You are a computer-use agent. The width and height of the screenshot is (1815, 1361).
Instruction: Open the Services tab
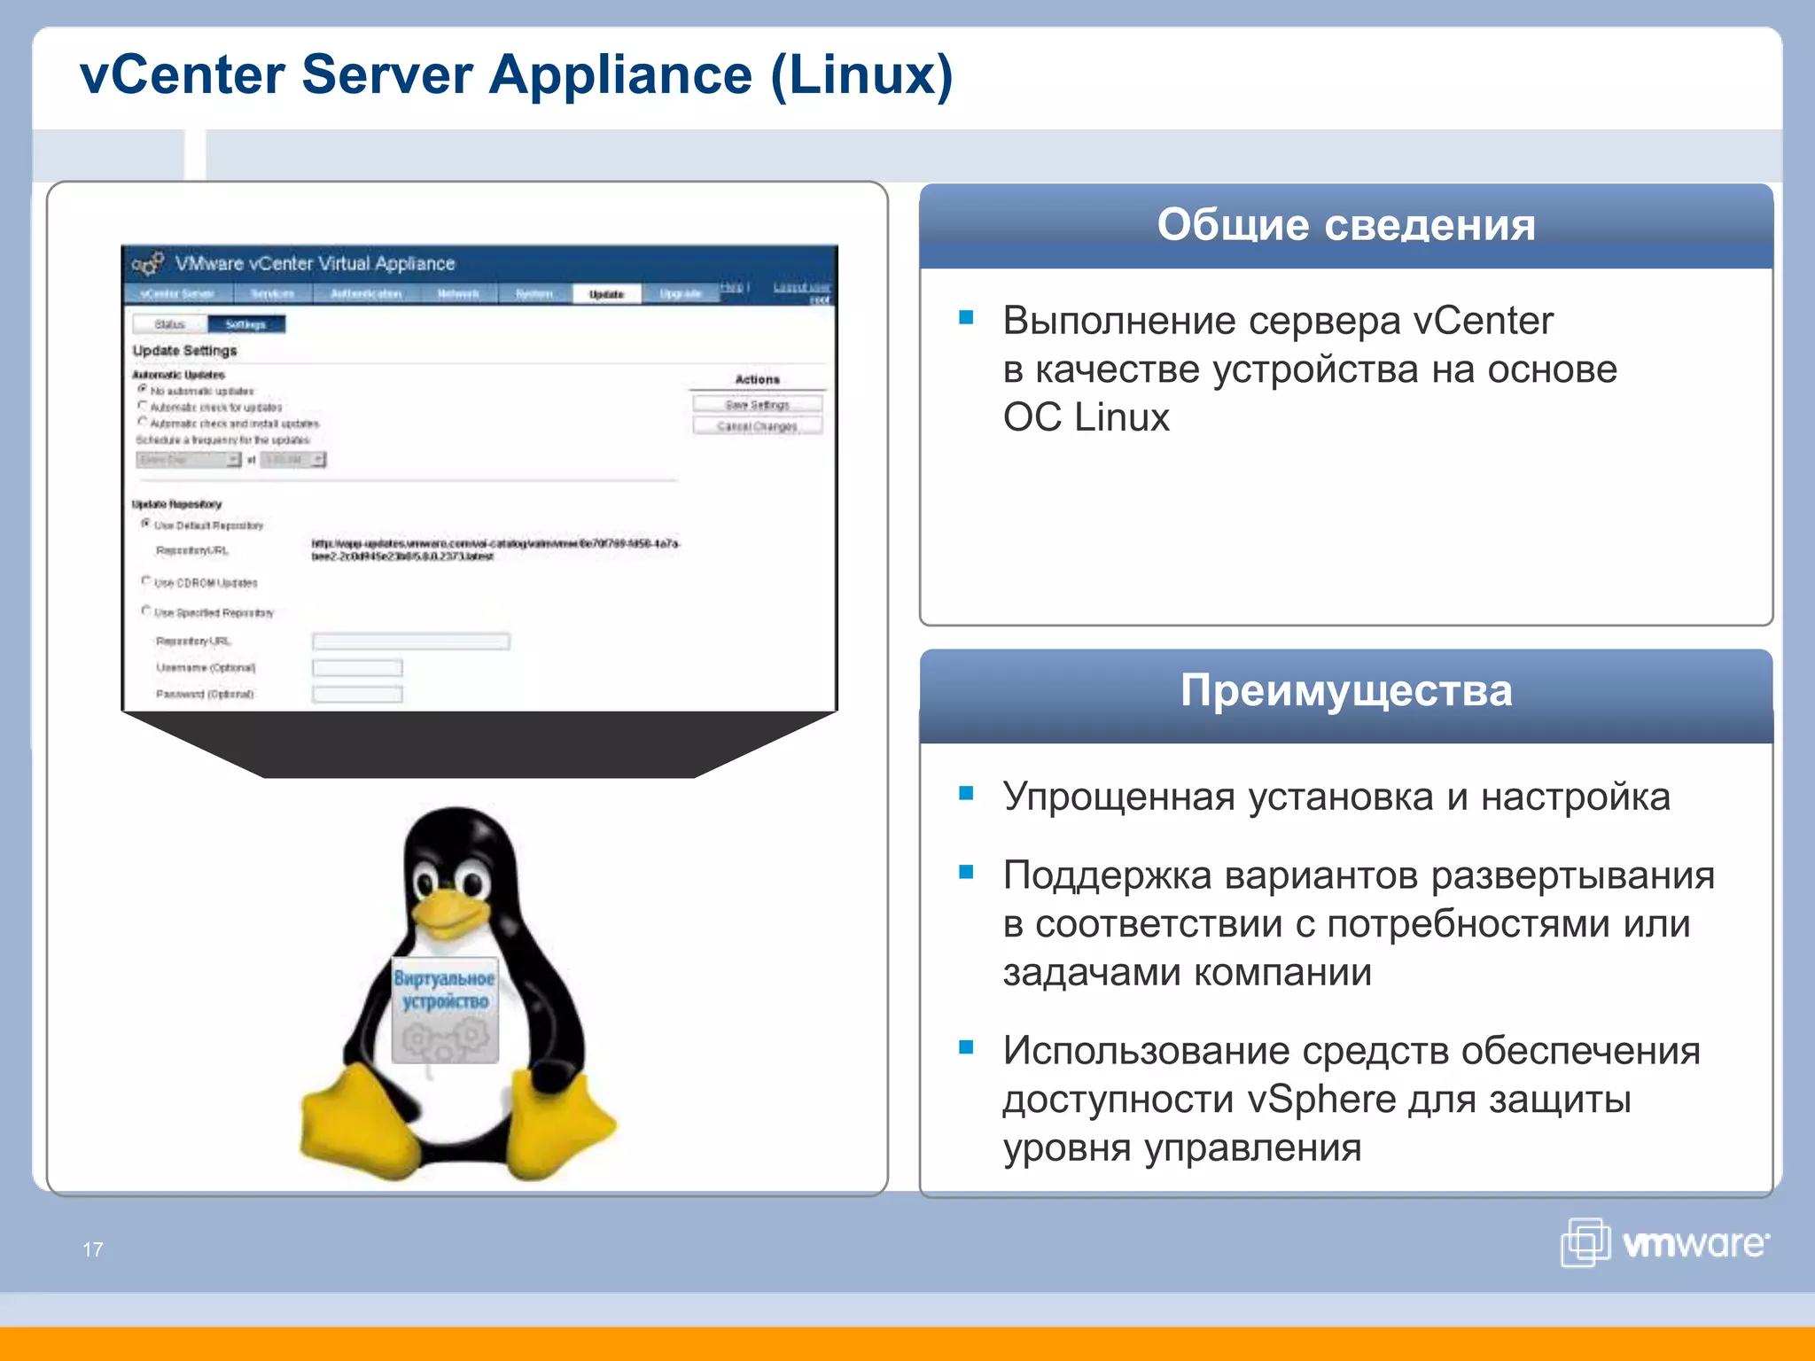tap(272, 293)
